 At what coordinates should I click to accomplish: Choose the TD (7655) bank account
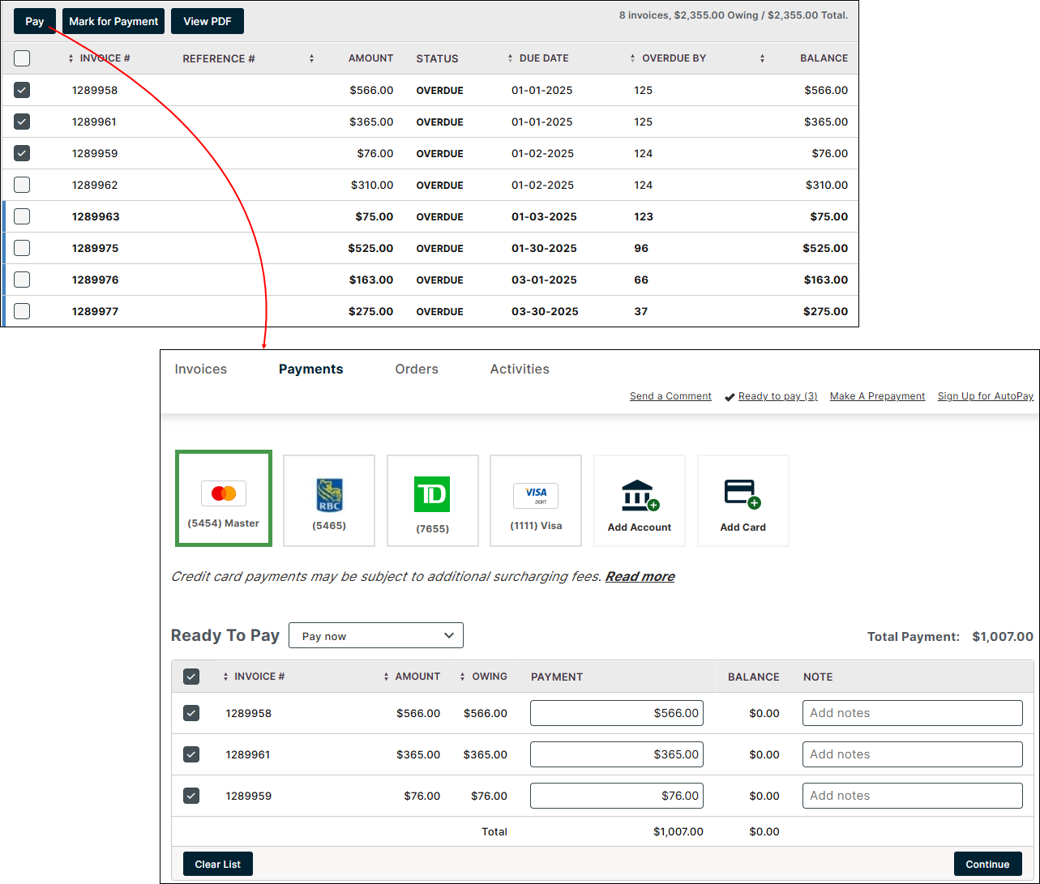click(433, 501)
